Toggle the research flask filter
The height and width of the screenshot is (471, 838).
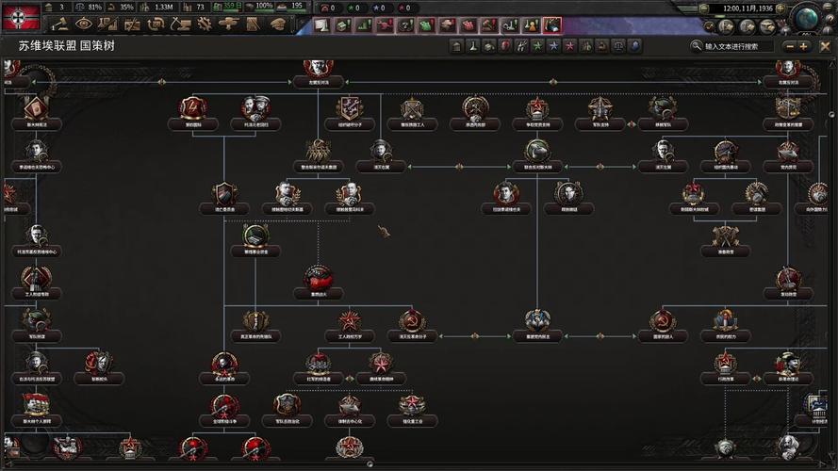point(472,46)
